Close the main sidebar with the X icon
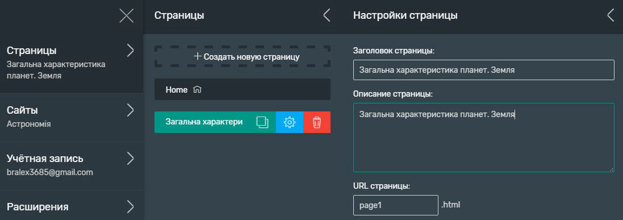623x220 pixels. (126, 16)
